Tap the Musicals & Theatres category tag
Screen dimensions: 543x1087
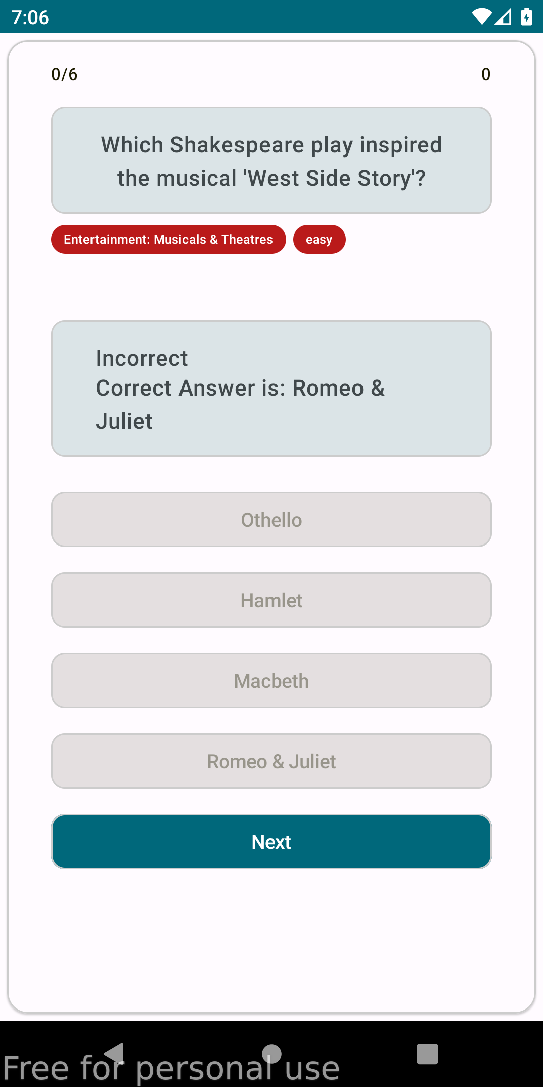(168, 239)
